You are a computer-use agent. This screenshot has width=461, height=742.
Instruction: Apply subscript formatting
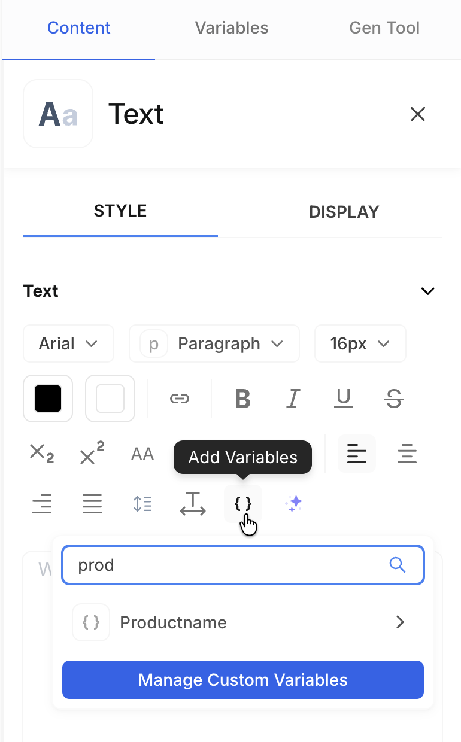(41, 454)
